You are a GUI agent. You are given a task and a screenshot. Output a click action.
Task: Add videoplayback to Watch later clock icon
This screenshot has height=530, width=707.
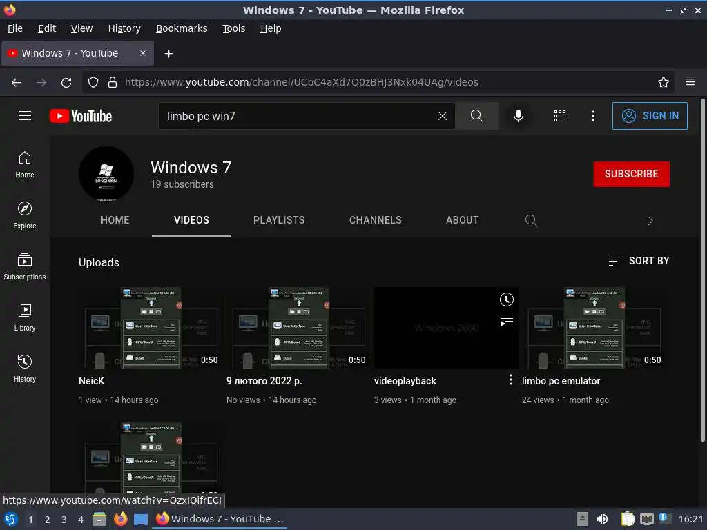[x=507, y=300]
